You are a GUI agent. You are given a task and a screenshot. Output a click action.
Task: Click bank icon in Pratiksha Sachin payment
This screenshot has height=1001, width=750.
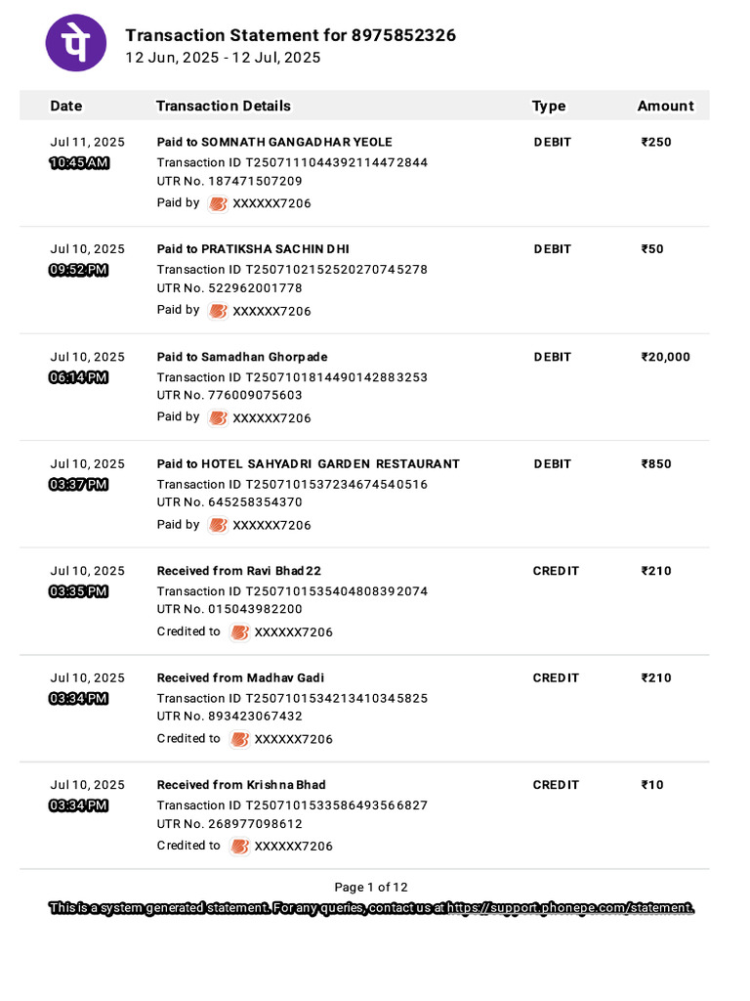coord(218,311)
